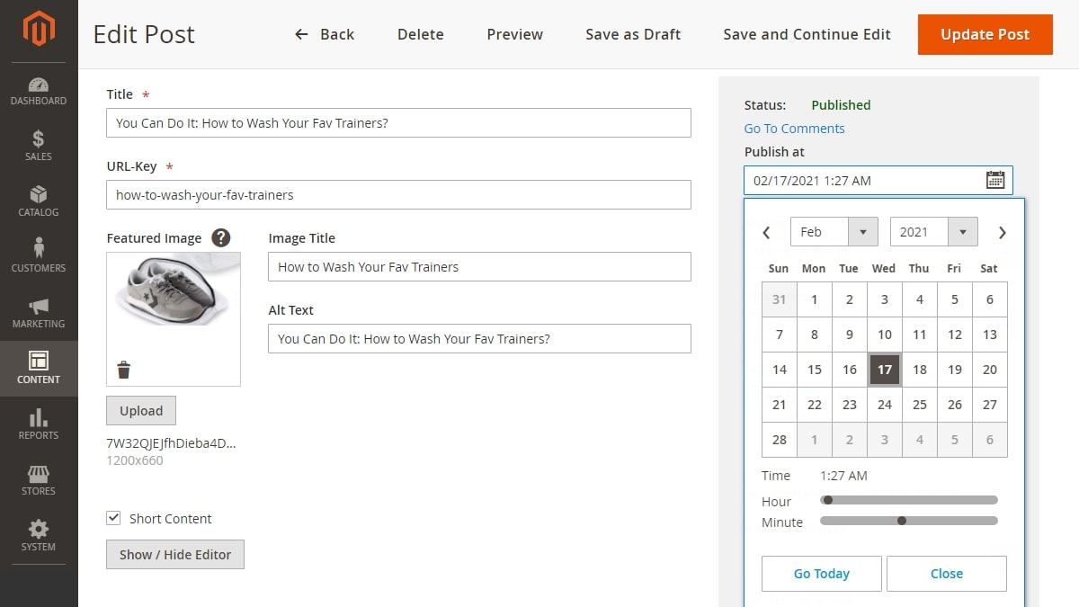
Task: Select day 28 in calendar
Action: pyautogui.click(x=780, y=440)
